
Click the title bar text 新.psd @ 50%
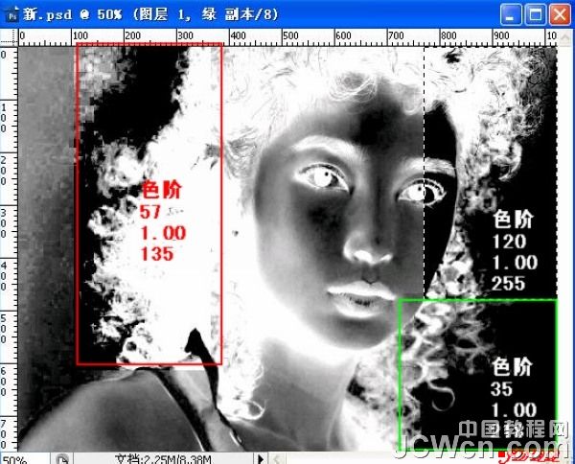tap(72, 14)
